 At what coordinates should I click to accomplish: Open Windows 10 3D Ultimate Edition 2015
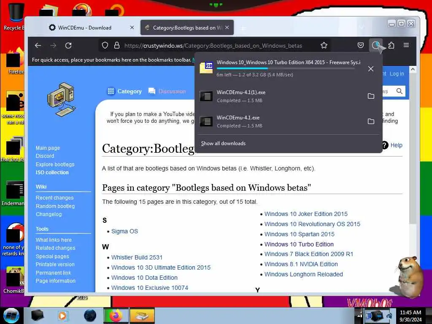coord(161,267)
